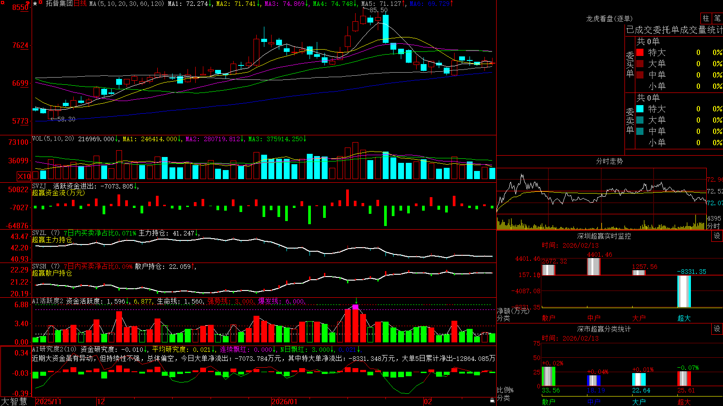Click the -8331.35 value above 超大 bar
This screenshot has width=723, height=406.
coord(691,272)
